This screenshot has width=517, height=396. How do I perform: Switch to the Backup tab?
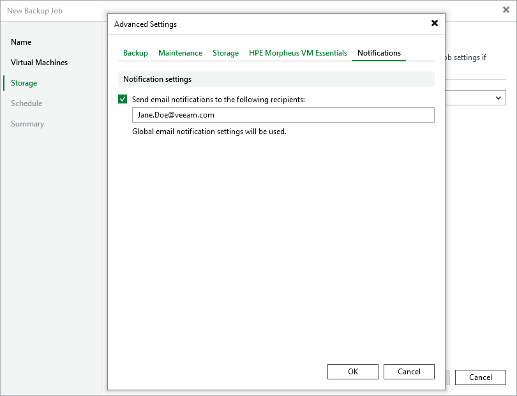click(x=135, y=53)
